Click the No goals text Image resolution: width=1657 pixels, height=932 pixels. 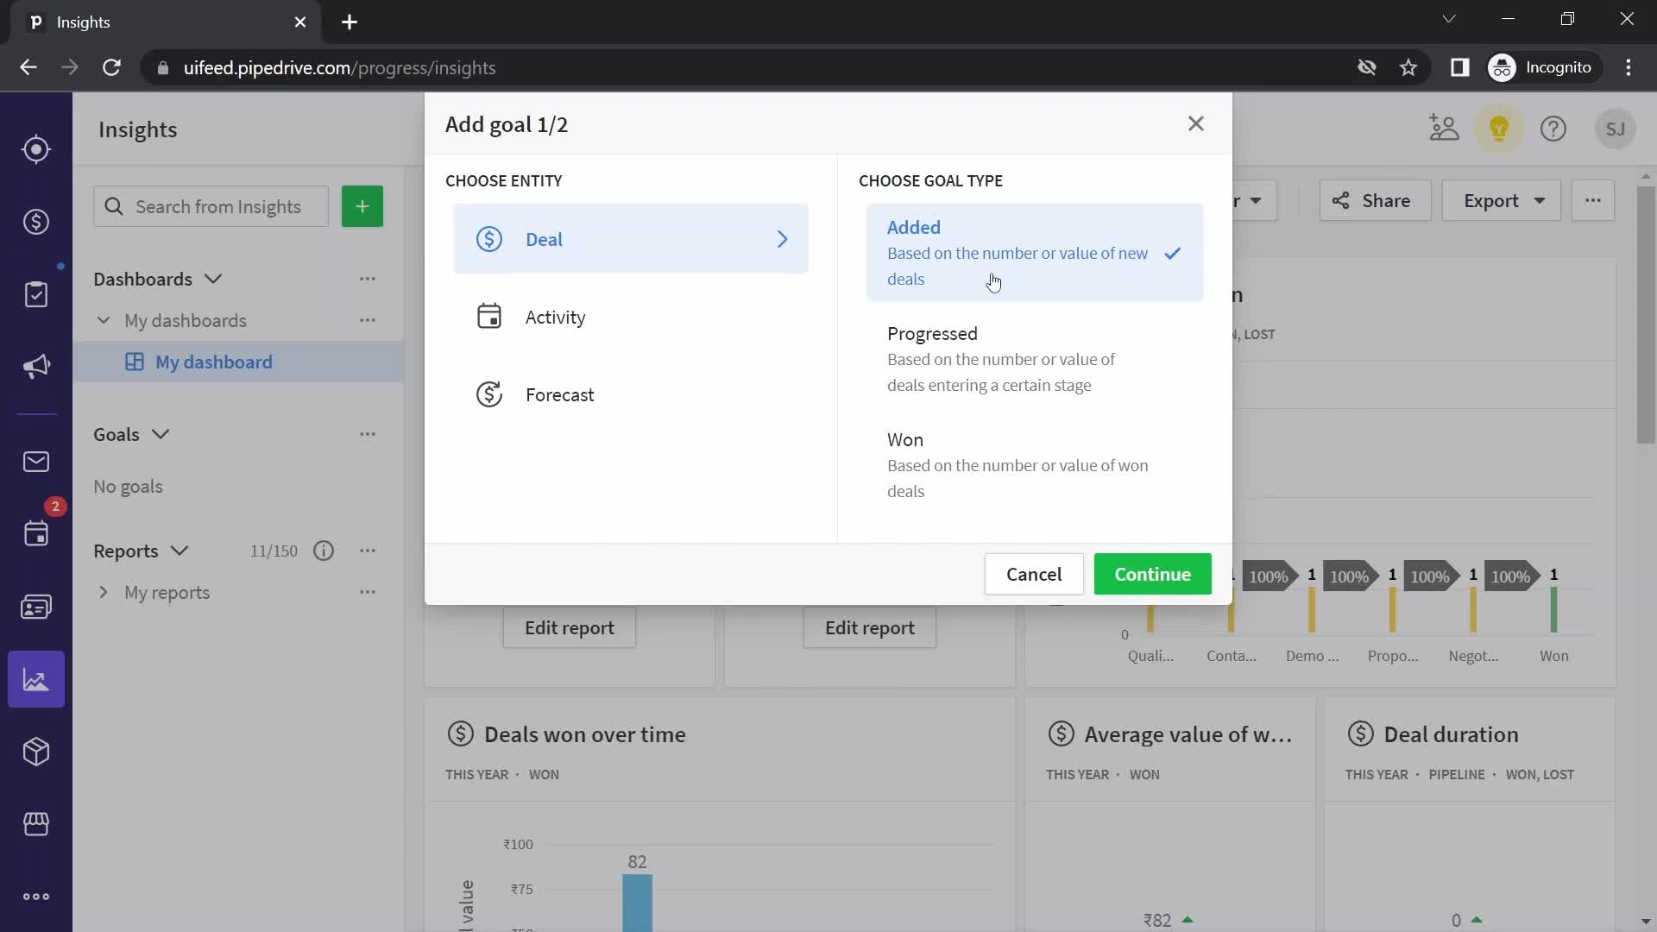click(128, 486)
